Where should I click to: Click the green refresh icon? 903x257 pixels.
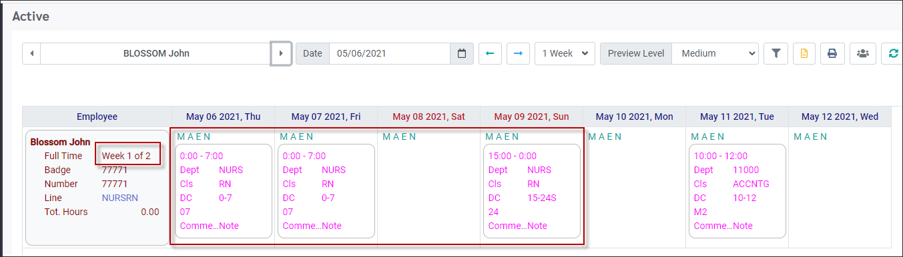point(892,53)
